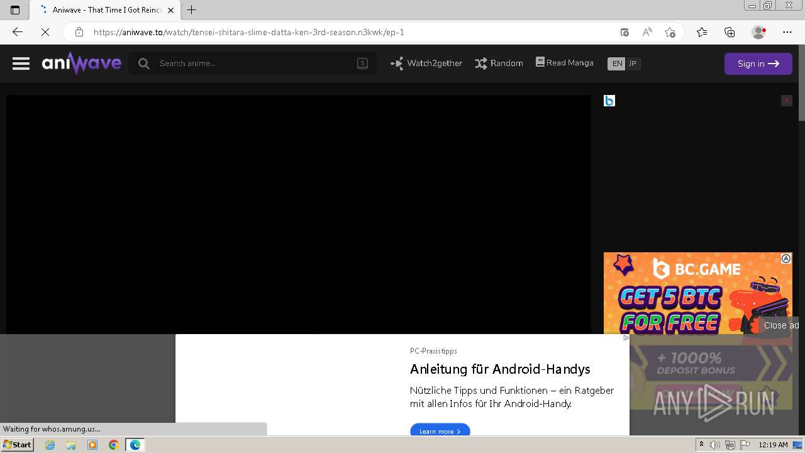The image size is (805, 453).
Task: Open the media player taskbar icon
Action: 92,445
